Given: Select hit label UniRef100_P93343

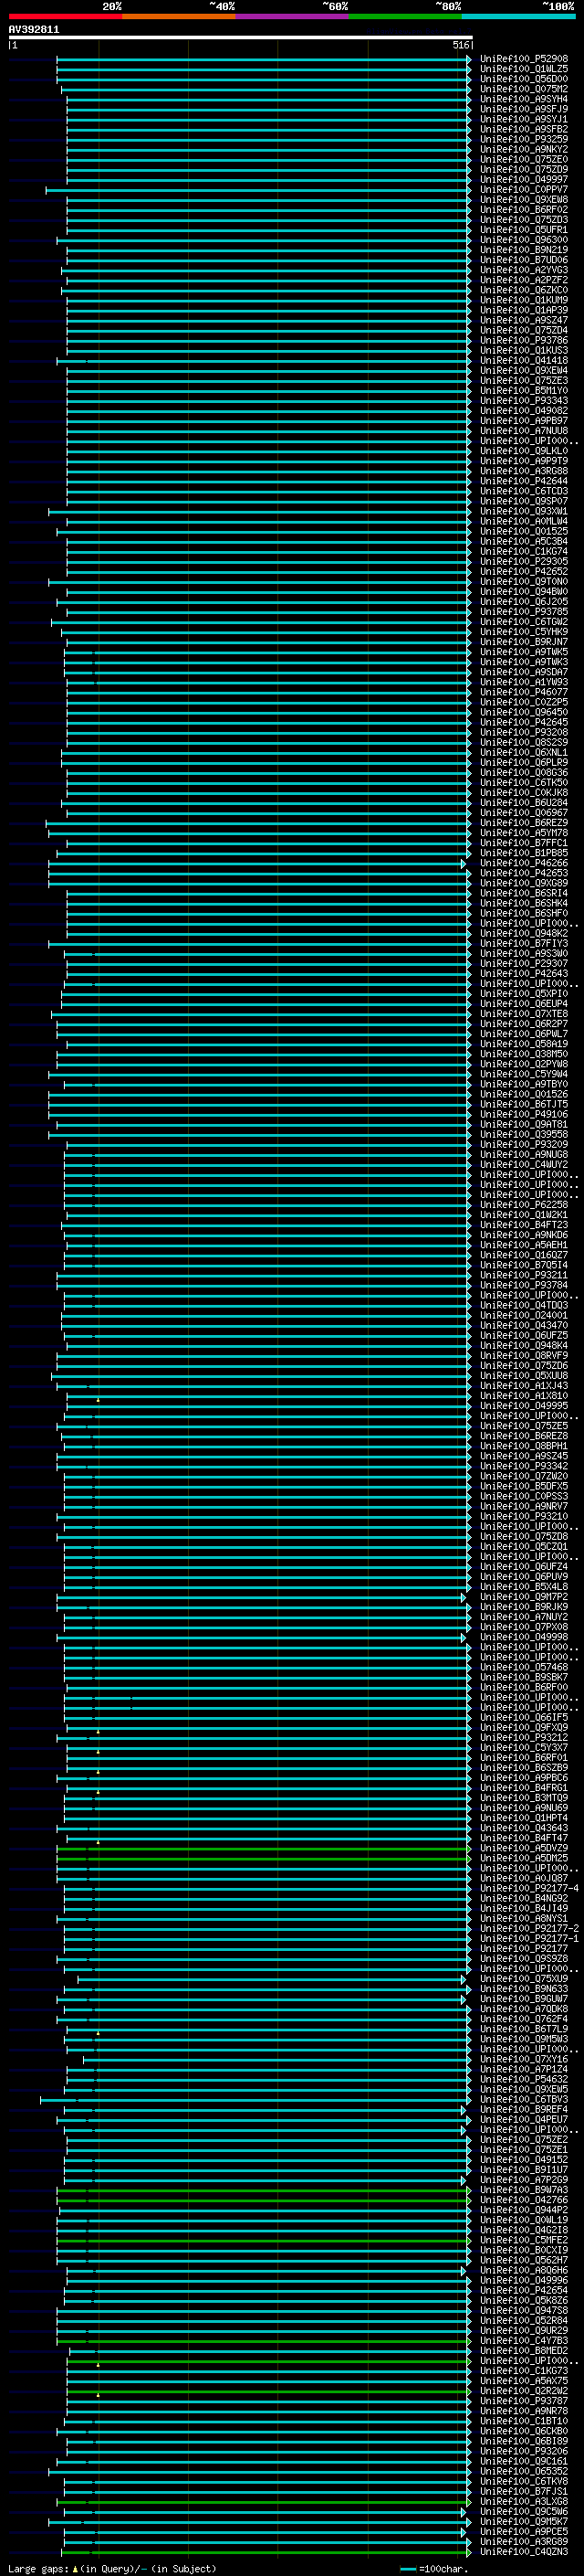Looking at the screenshot, I should pos(524,401).
